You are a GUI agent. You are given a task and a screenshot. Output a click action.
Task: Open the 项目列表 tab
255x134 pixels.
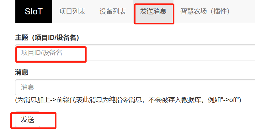(x=72, y=11)
